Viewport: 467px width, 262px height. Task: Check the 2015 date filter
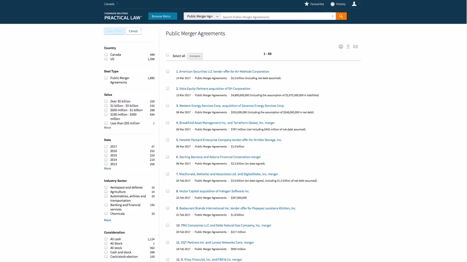[106, 155]
